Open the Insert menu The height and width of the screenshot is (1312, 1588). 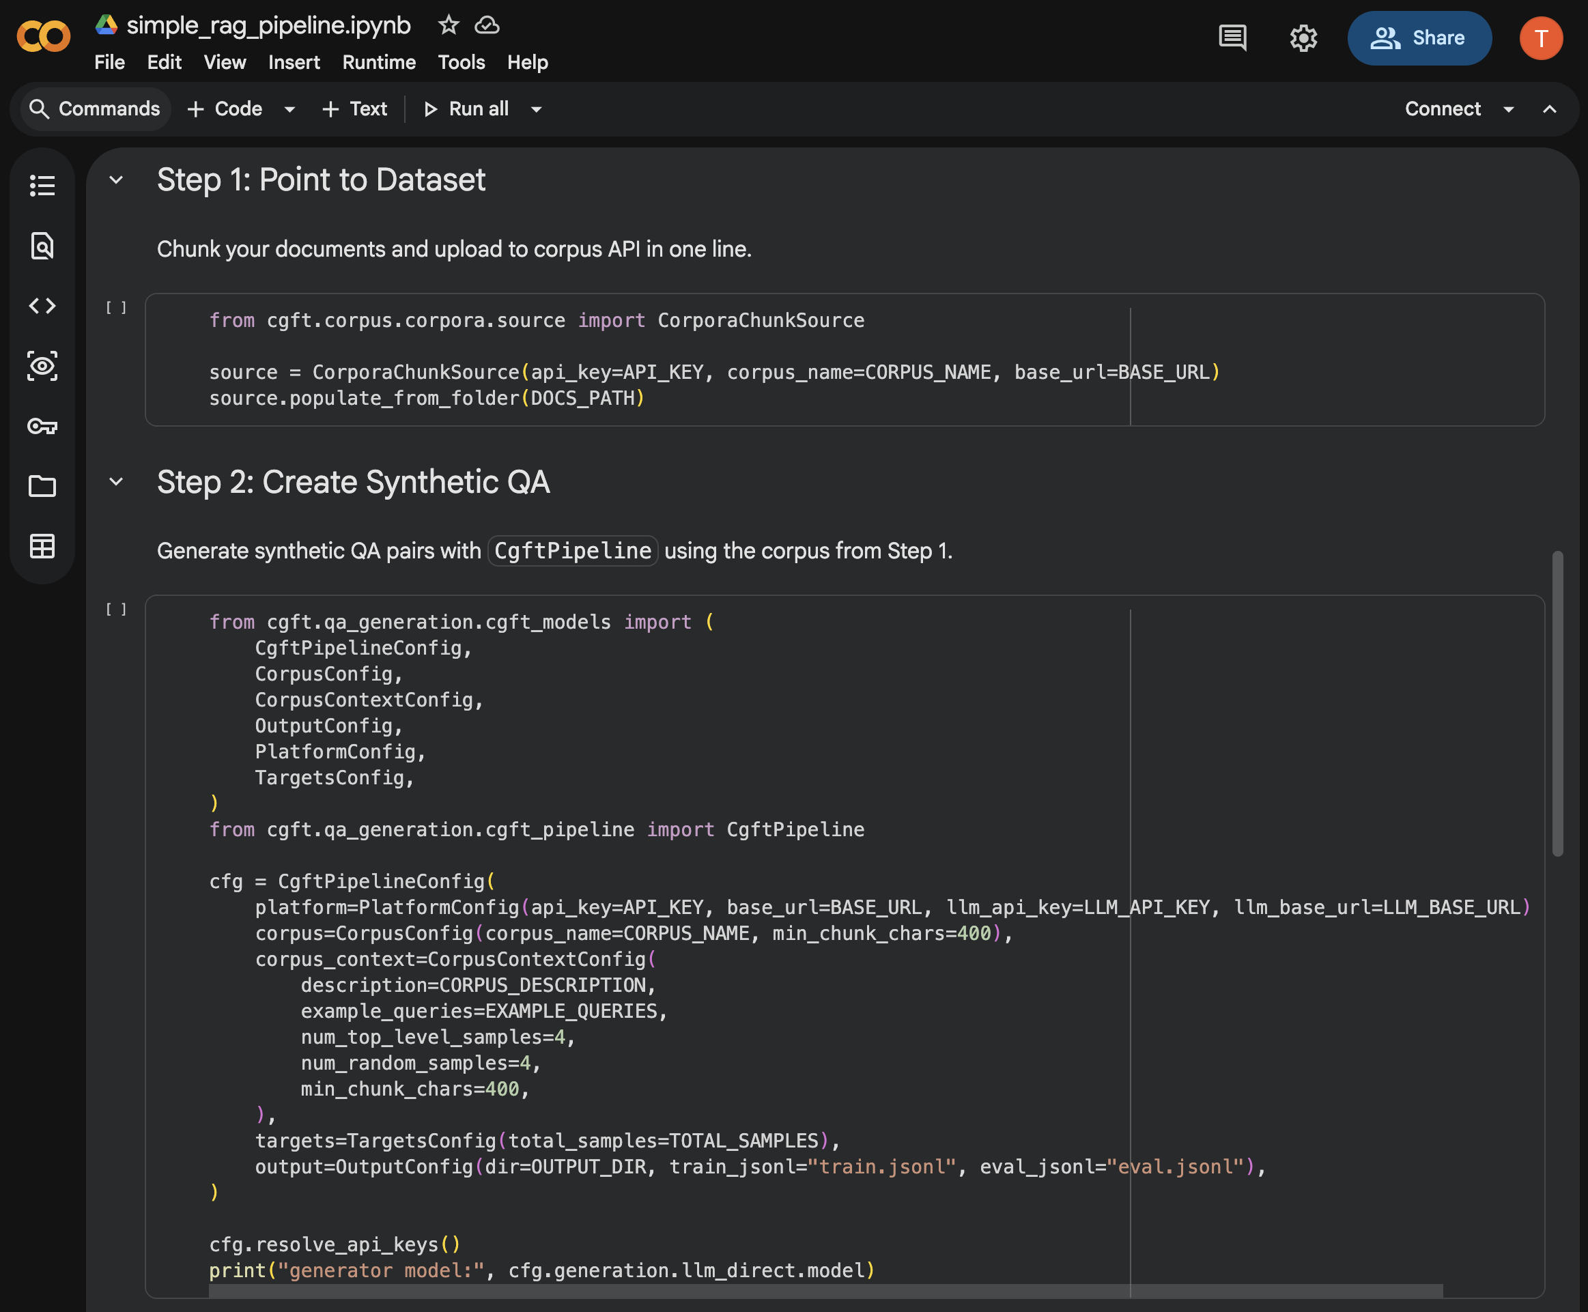[x=294, y=62]
